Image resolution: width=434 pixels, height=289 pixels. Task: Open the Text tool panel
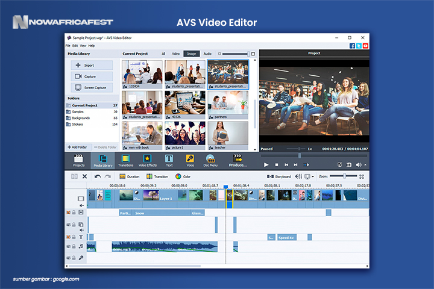pos(169,161)
